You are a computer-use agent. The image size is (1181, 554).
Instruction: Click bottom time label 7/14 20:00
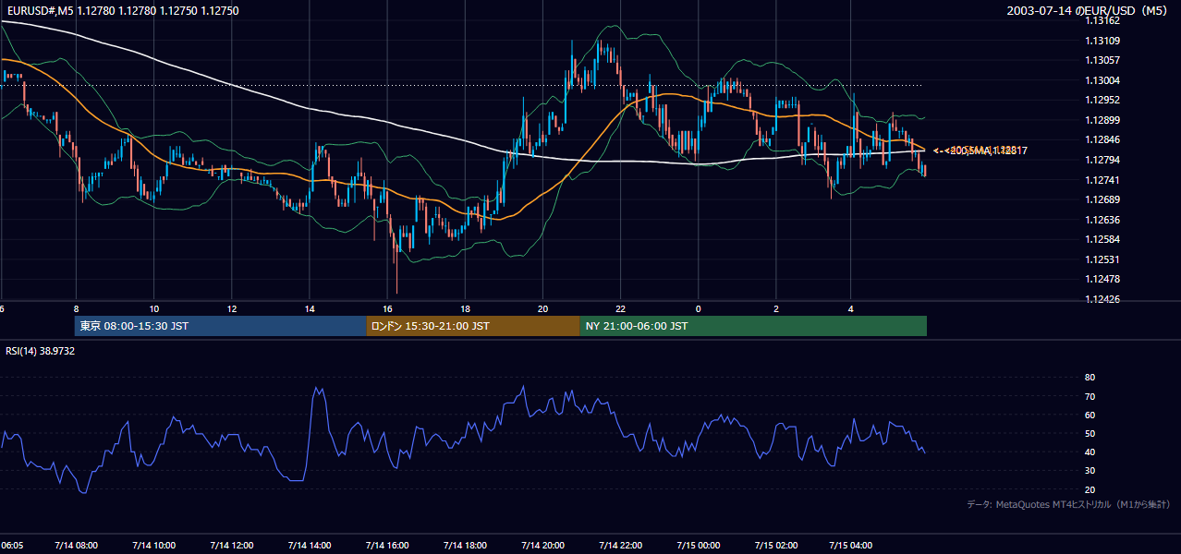(x=542, y=545)
